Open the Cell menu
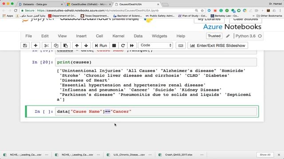The image size is (284, 159). pyautogui.click(x=99, y=36)
